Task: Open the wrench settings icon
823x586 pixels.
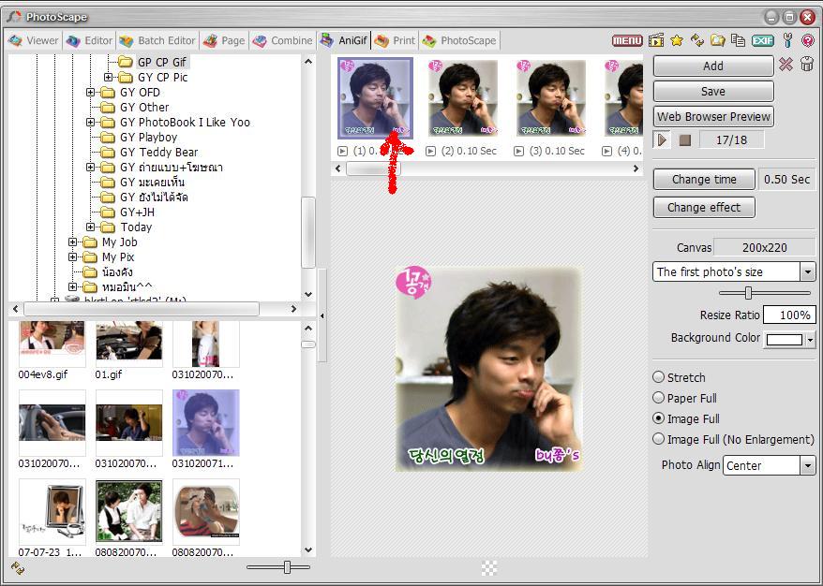Action: pyautogui.click(x=787, y=40)
